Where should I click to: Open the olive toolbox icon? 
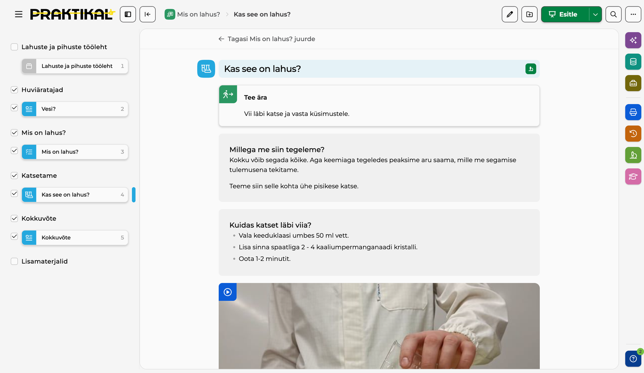tap(633, 83)
